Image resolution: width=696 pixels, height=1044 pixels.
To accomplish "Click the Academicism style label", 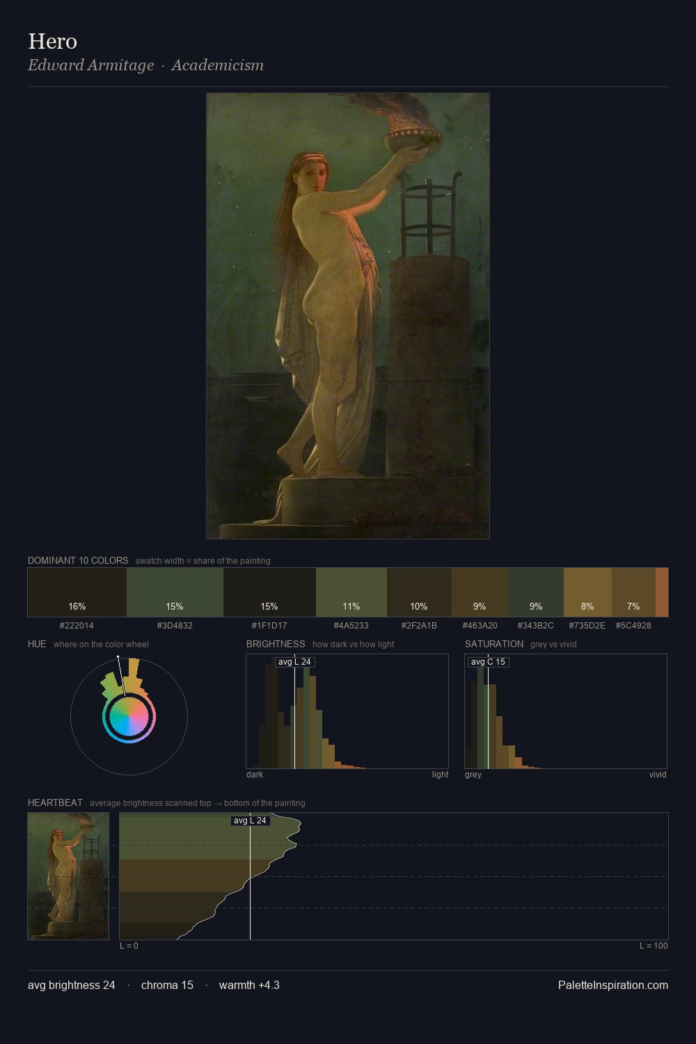I will (217, 65).
